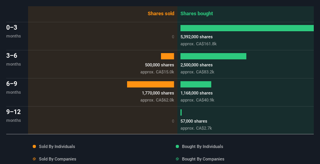Click the '9–12' months row label
Viewport: 320px width, 164px height.
(14, 112)
